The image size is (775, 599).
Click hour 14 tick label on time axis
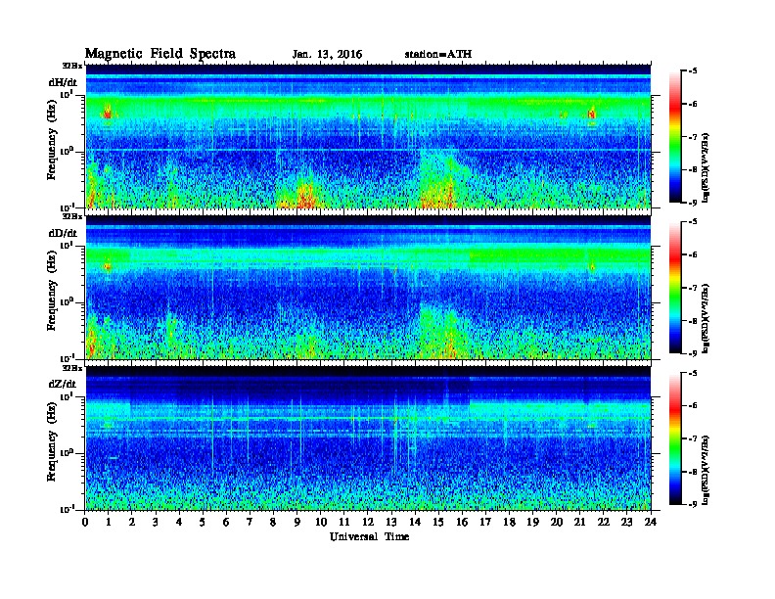(x=415, y=522)
